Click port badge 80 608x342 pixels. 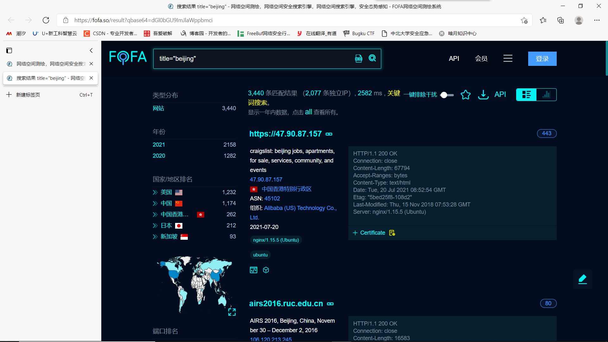pyautogui.click(x=548, y=303)
